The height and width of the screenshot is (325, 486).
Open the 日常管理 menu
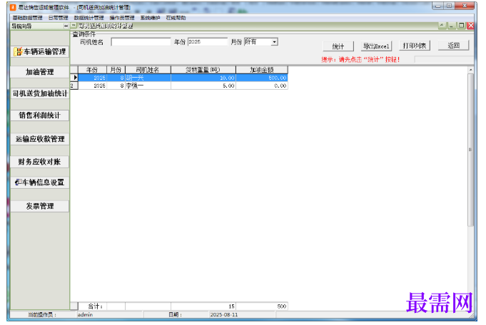click(58, 18)
